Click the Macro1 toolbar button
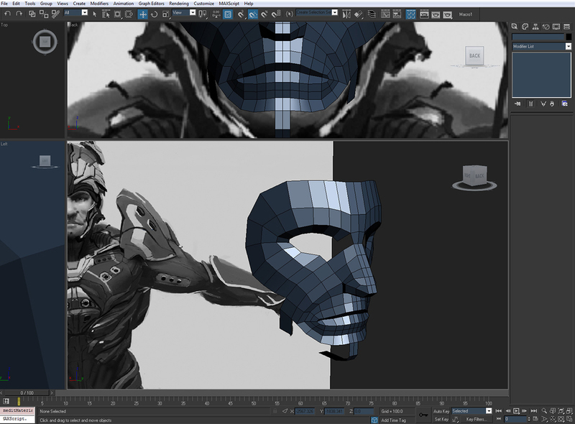The image size is (575, 424). pyautogui.click(x=466, y=14)
